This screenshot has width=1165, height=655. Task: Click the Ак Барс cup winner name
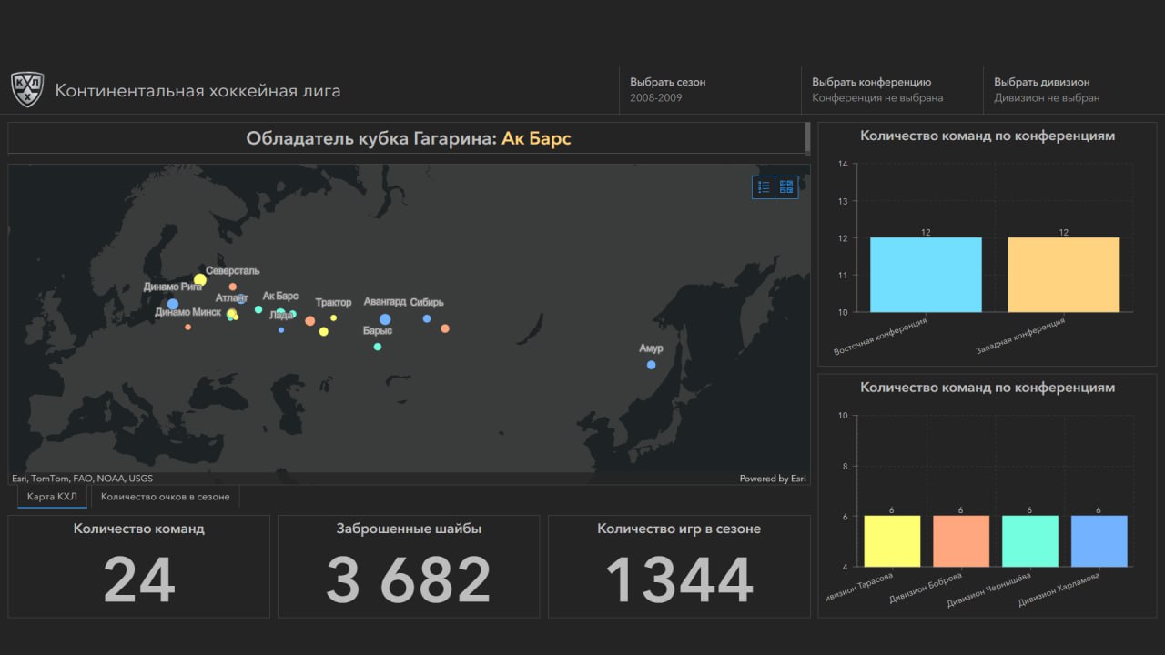(x=536, y=139)
